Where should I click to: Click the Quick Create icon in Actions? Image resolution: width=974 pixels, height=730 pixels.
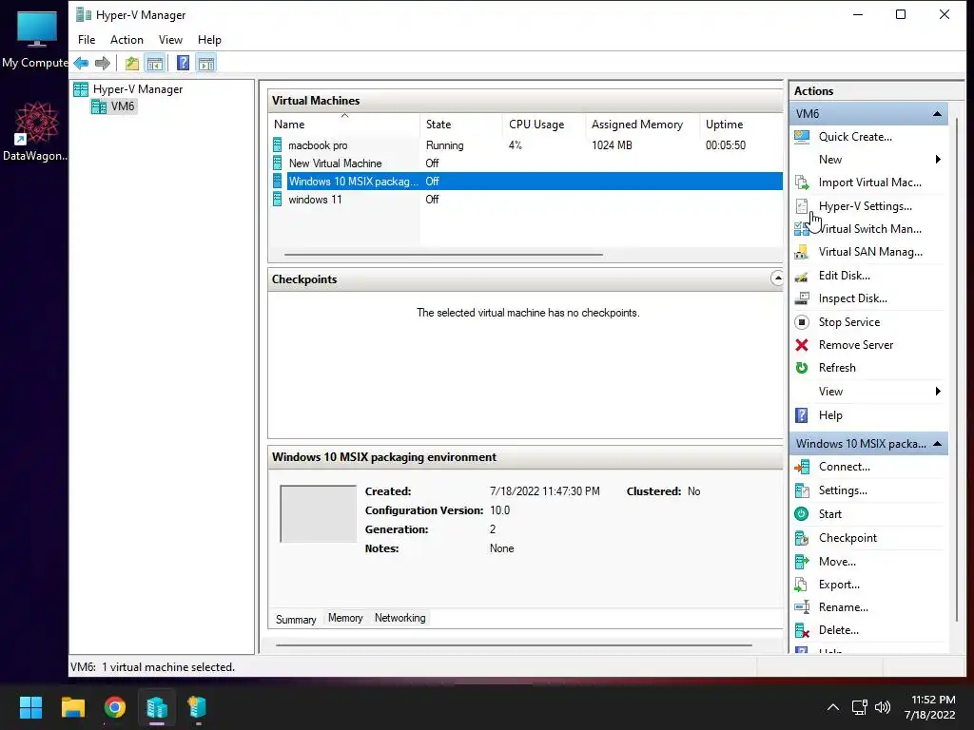coord(802,137)
